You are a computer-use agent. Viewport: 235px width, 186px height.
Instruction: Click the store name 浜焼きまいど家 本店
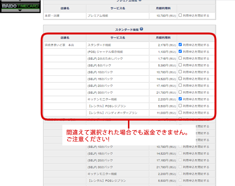[59, 45]
